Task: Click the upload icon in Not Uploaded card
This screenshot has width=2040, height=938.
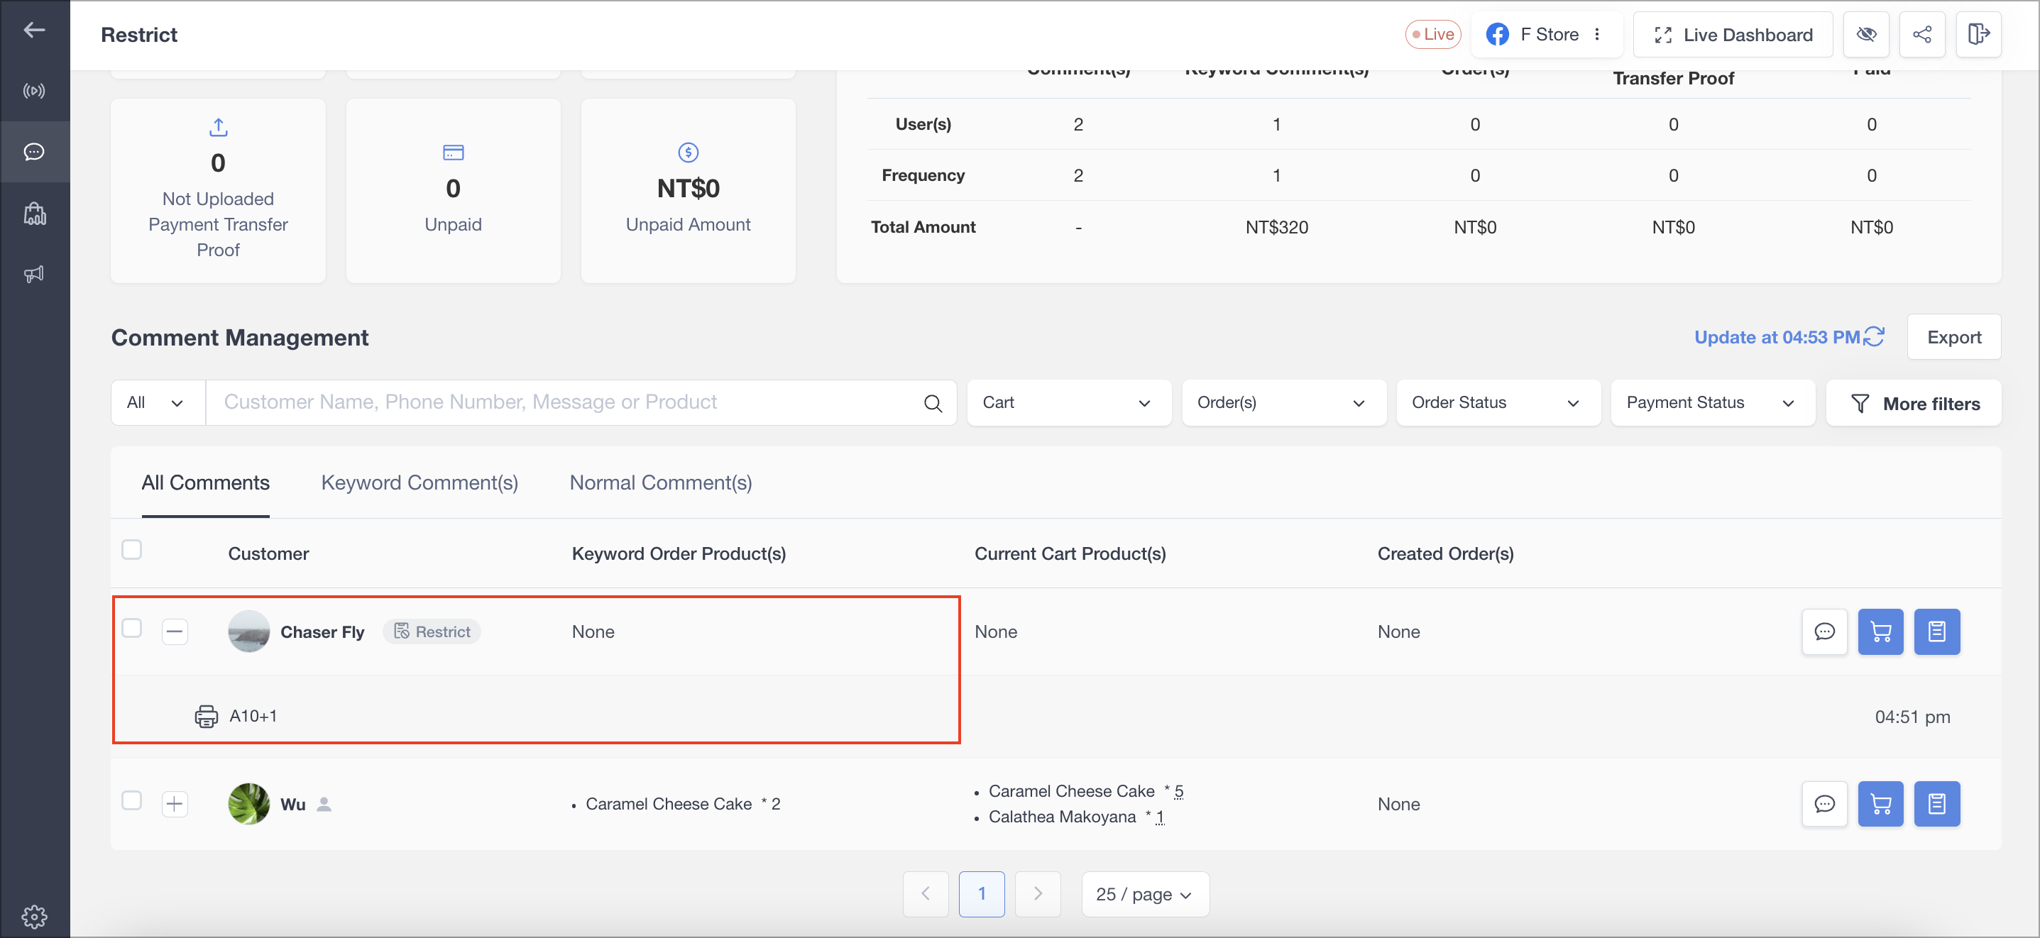Action: click(219, 126)
